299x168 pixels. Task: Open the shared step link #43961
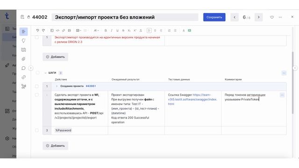click(x=91, y=86)
